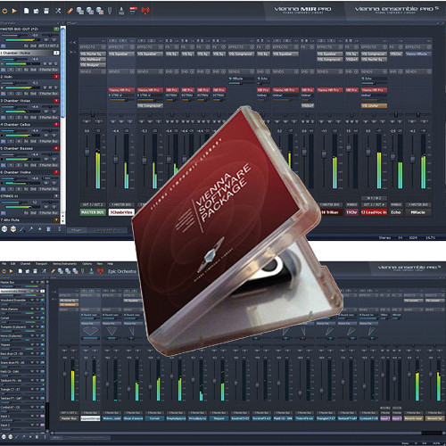Click the save icon in Epic Orchestra toolbar
446x446 pixels.
point(35,271)
